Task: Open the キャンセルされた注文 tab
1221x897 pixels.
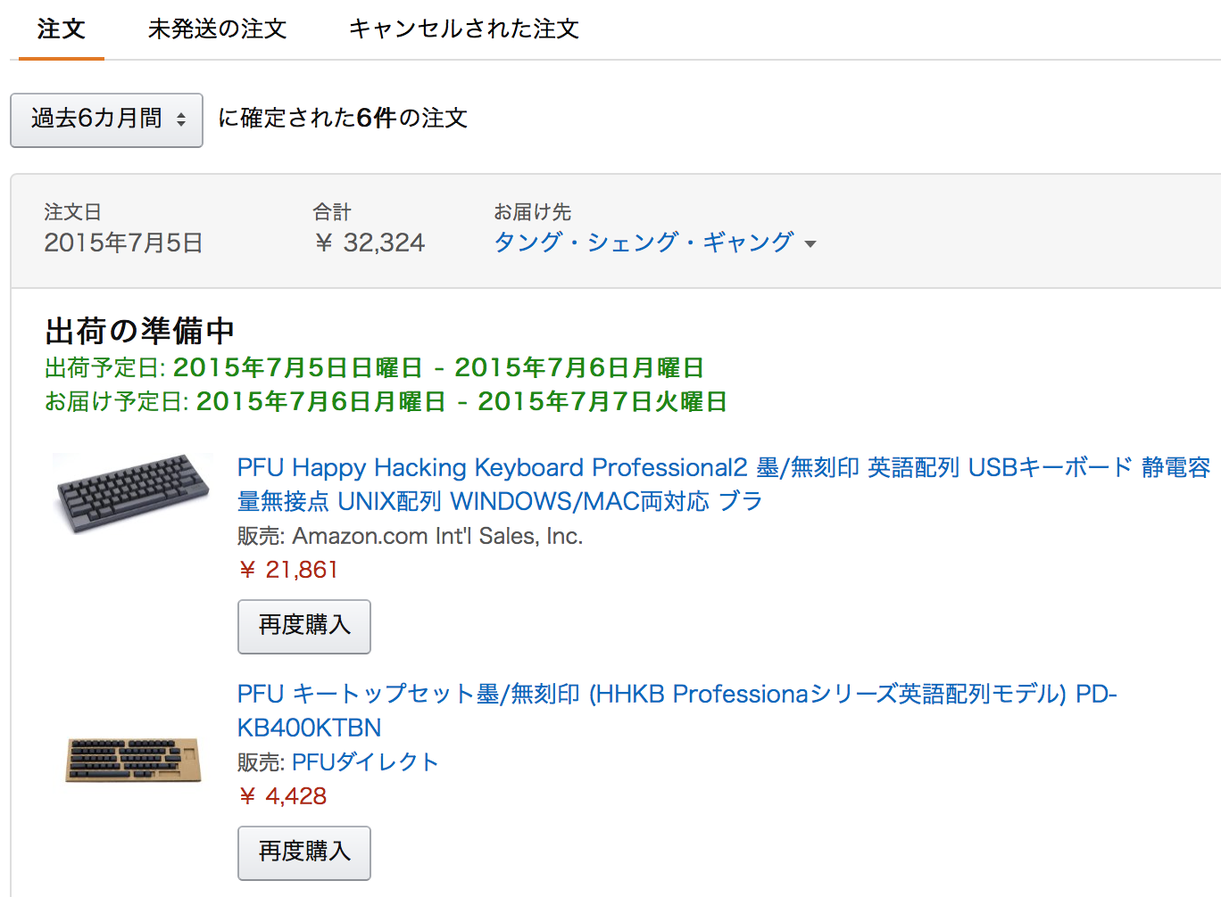Action: tap(463, 29)
